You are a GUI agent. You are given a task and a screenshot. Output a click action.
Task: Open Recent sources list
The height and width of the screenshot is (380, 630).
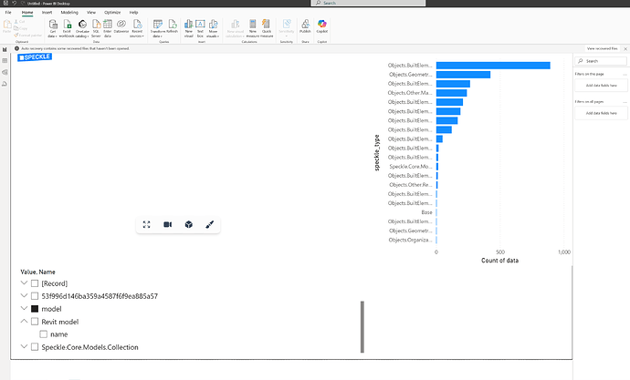tap(137, 28)
